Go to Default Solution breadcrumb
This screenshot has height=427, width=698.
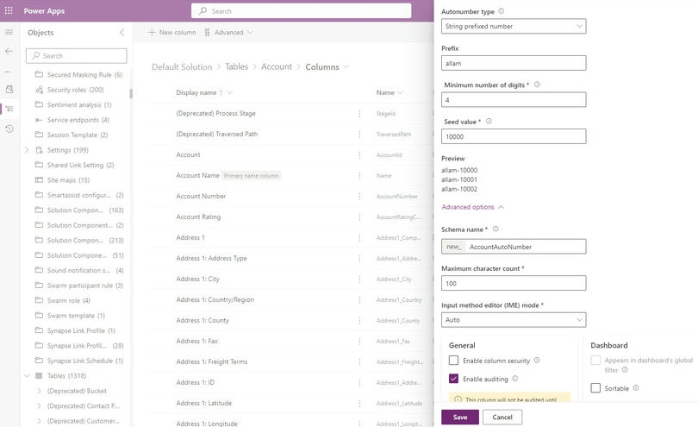tap(182, 67)
